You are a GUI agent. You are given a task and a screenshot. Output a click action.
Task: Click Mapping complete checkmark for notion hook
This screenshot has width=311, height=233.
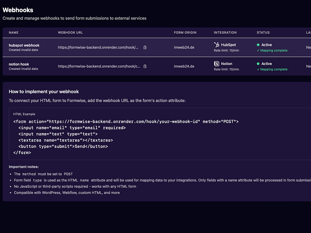[x=258, y=70]
